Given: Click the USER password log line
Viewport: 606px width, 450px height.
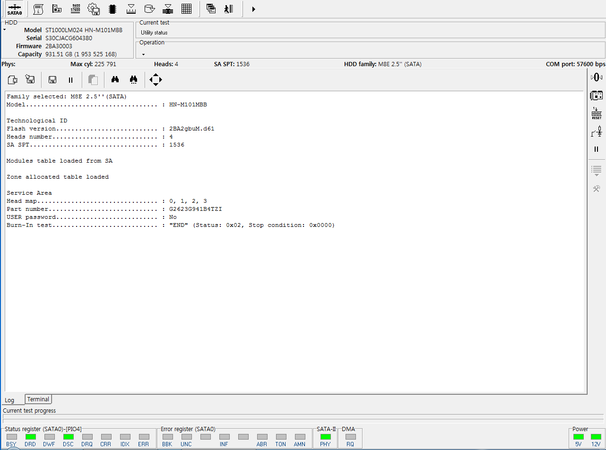Looking at the screenshot, I should click(92, 217).
